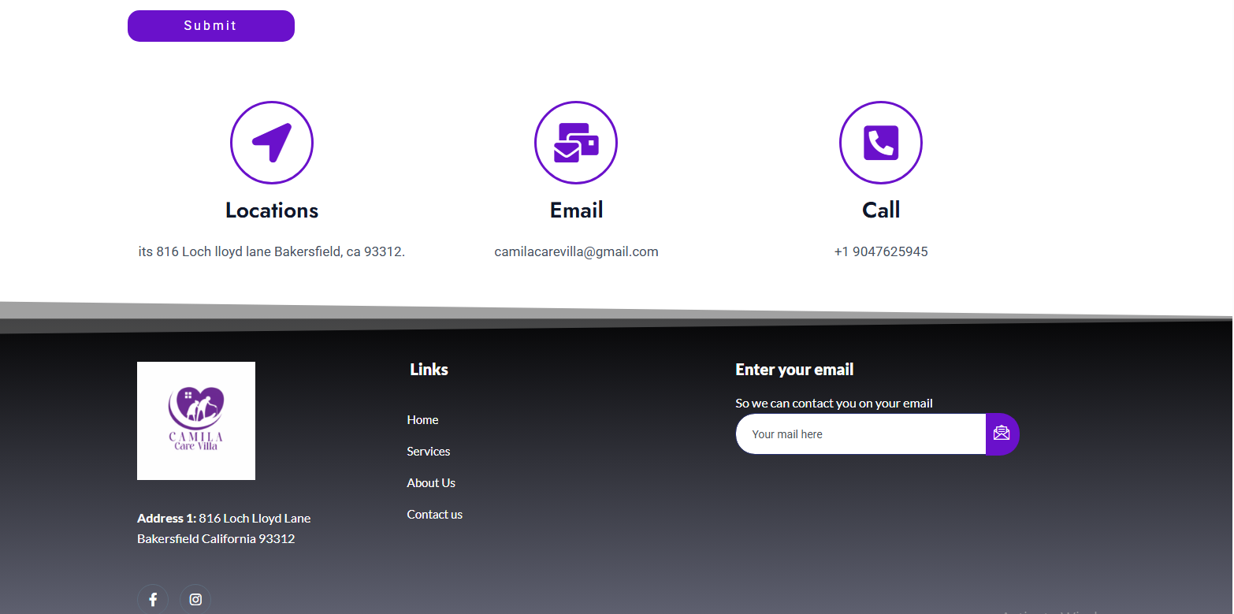Open the Instagram icon in footer

(195, 599)
